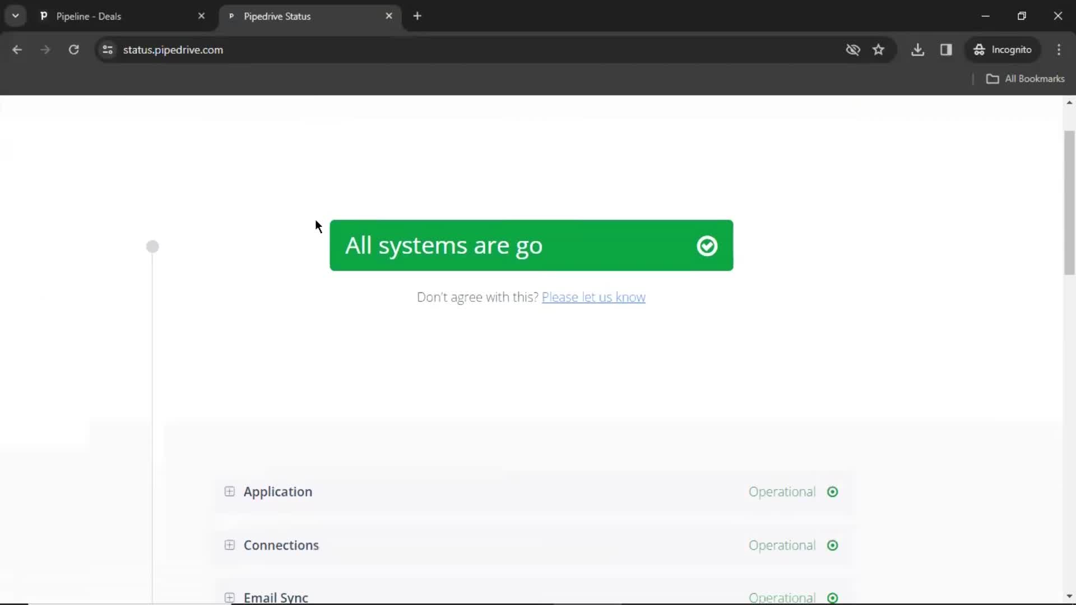The width and height of the screenshot is (1076, 605).
Task: Click the address bar URL
Action: point(173,50)
